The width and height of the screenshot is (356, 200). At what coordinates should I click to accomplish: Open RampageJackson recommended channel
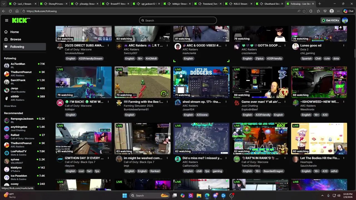24,120
